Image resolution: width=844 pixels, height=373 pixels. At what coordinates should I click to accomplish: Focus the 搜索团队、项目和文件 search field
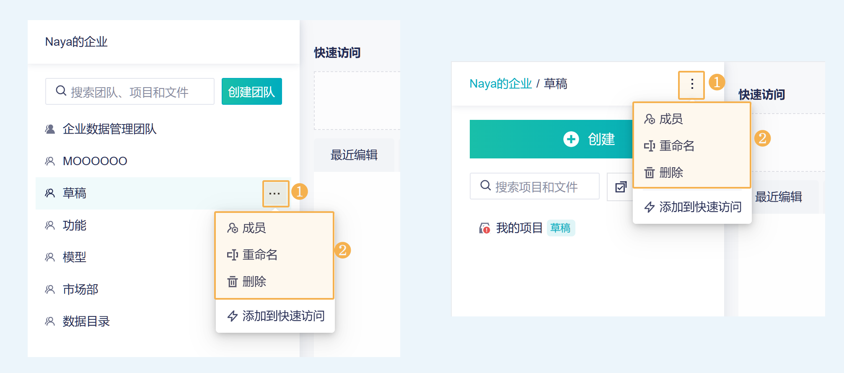pyautogui.click(x=130, y=92)
